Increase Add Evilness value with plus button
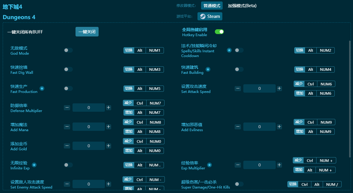 (x=279, y=127)
